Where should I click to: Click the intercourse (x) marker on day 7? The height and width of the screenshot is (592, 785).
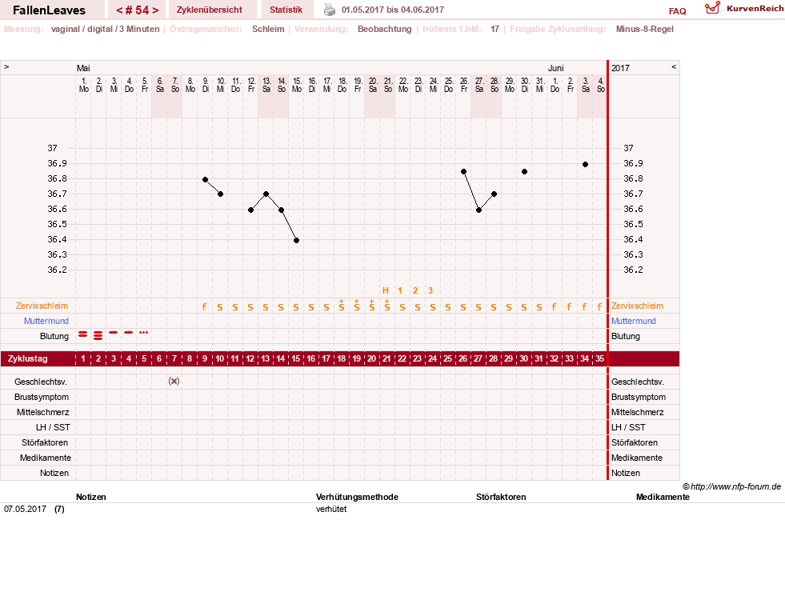pos(174,382)
